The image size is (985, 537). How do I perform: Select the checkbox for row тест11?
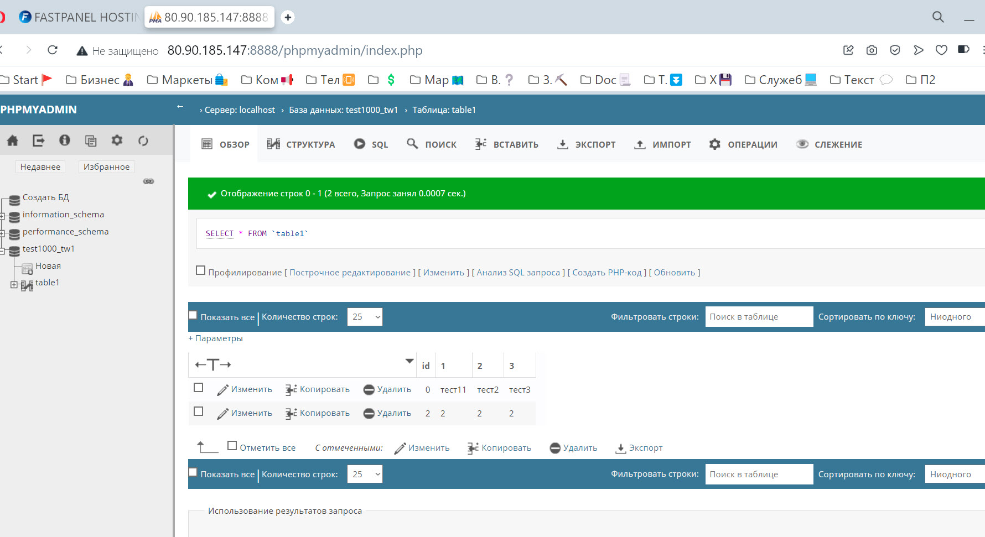click(x=199, y=388)
